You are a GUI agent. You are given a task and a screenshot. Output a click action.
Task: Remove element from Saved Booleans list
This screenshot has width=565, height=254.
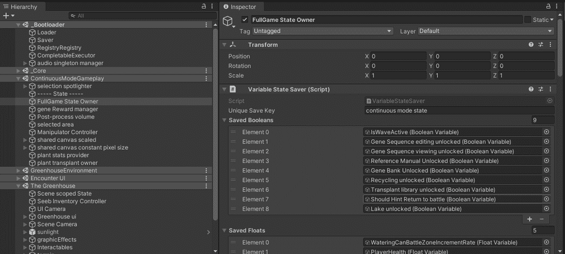pyautogui.click(x=541, y=219)
